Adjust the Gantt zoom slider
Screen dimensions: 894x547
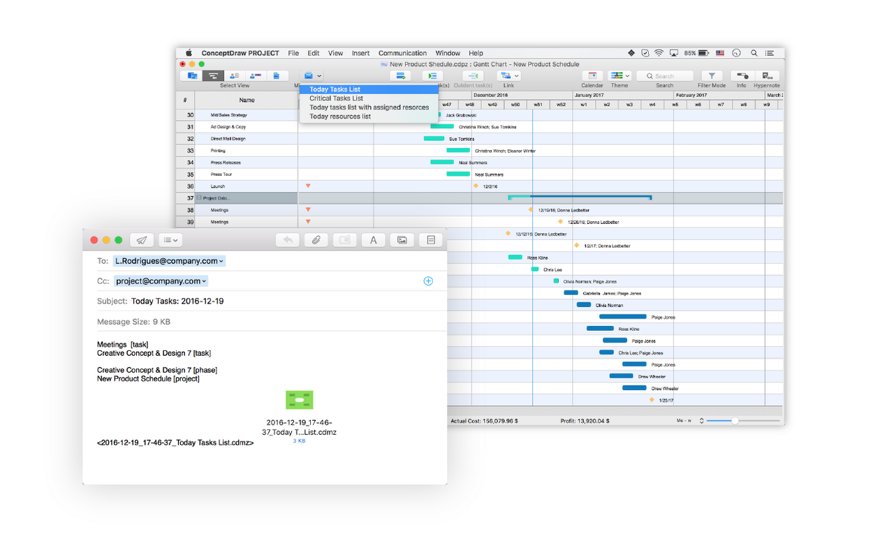point(735,421)
